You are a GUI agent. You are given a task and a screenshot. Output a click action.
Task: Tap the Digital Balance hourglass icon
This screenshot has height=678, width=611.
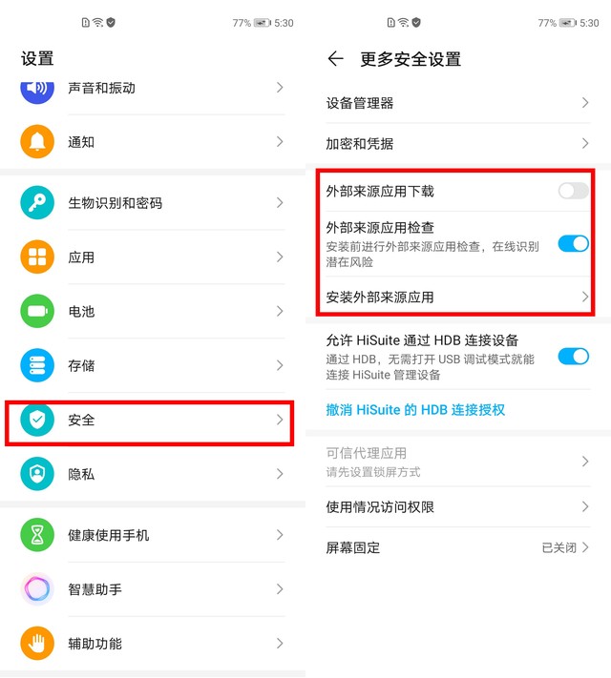pos(37,535)
